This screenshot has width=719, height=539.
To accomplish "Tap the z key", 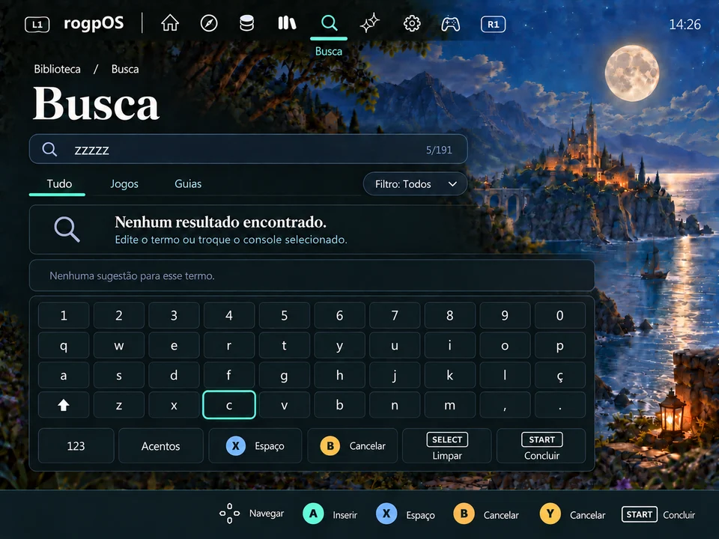I will click(119, 405).
